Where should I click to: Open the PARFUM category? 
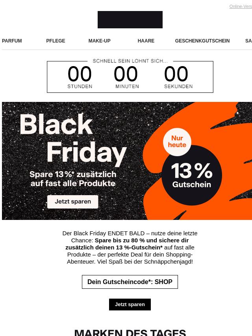click(x=12, y=41)
